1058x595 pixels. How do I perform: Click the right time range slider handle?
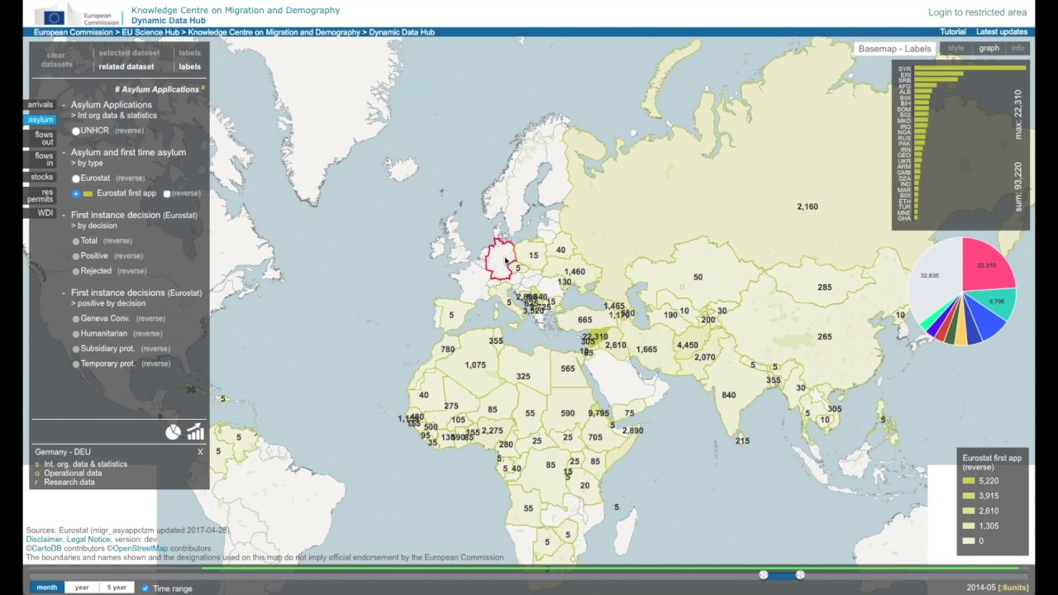tap(800, 574)
